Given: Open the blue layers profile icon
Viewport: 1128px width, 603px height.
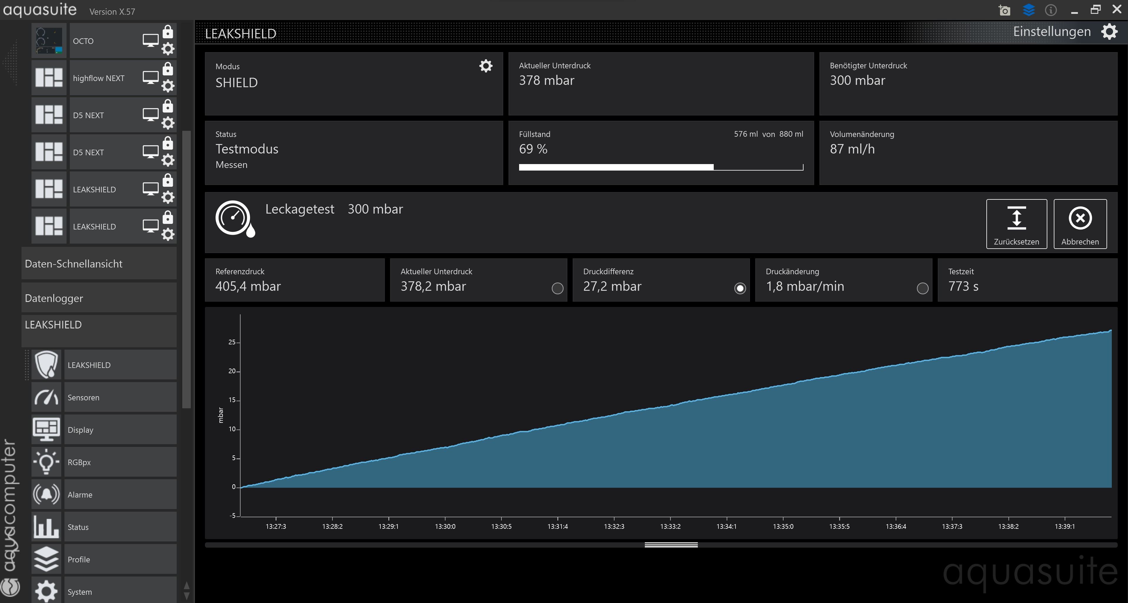Looking at the screenshot, I should pos(1028,10).
